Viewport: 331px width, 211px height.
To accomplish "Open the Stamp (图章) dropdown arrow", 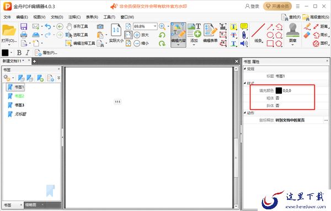I will [292, 45].
